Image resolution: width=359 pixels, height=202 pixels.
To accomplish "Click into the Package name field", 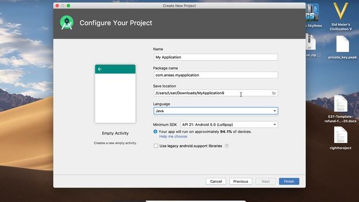I will coord(215,75).
